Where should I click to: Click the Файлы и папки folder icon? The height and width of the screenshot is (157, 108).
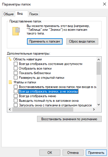(10, 82)
